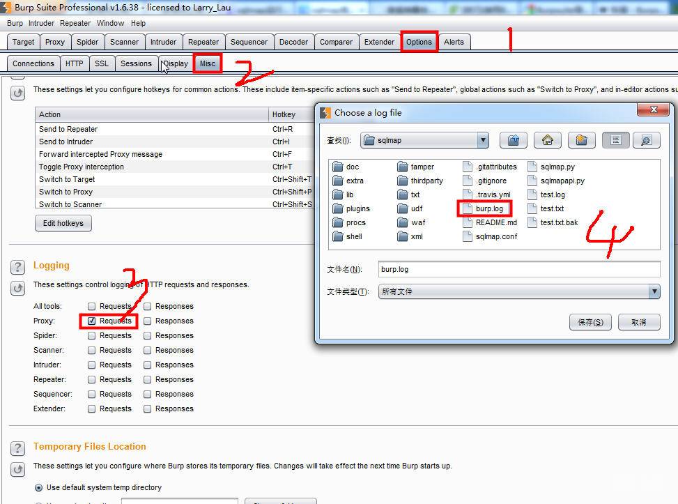
Task: Click help icon for Temporary Files Location
Action: 17,448
